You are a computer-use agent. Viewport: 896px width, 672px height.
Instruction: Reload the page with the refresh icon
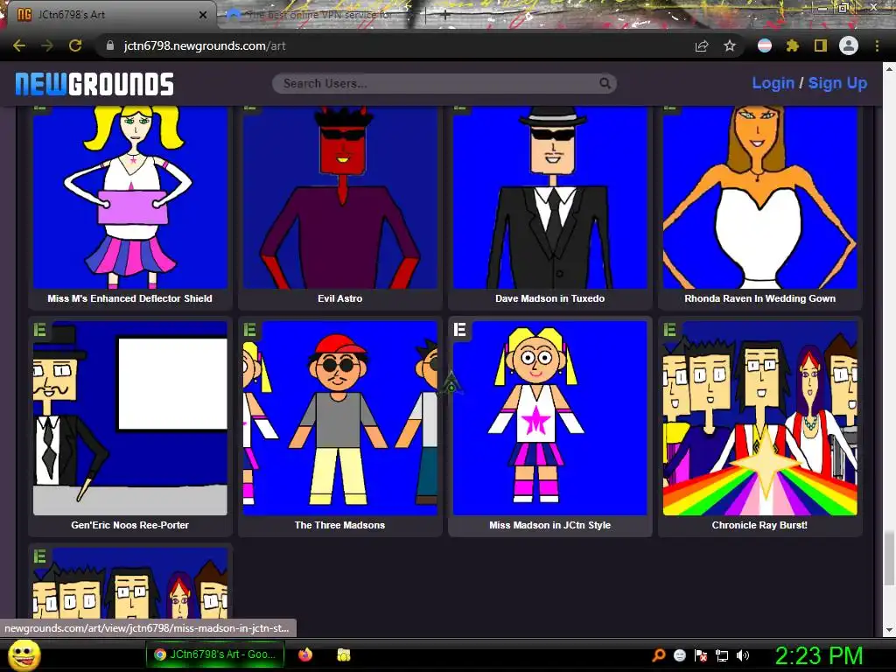point(75,45)
